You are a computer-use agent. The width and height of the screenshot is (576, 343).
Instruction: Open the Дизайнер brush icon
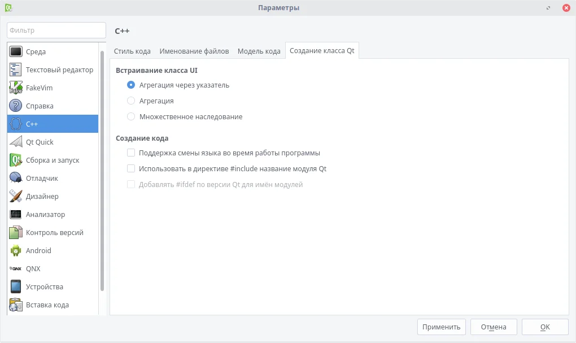(16, 196)
